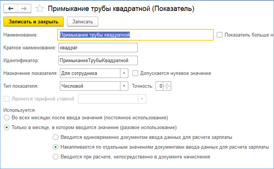
Task: Add form to favorites with star icon
Action: tap(39, 8)
